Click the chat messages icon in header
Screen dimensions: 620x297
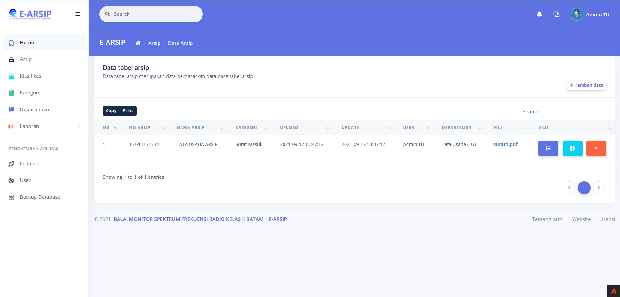[x=556, y=14]
